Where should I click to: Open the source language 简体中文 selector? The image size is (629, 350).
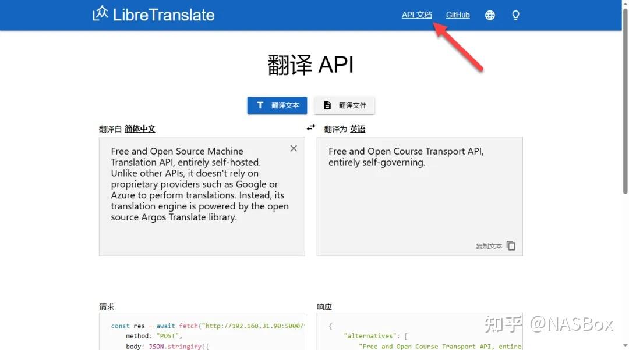(139, 128)
